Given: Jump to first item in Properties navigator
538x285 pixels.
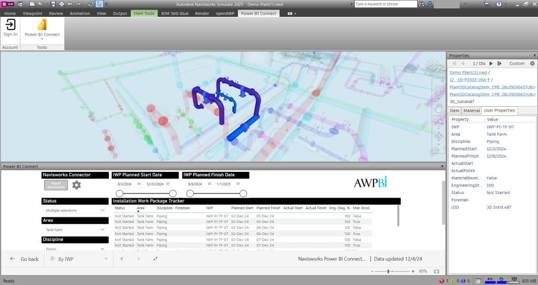Looking at the screenshot, I should pos(454,64).
